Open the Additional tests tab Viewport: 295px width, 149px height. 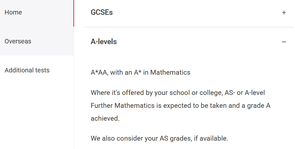[37, 70]
